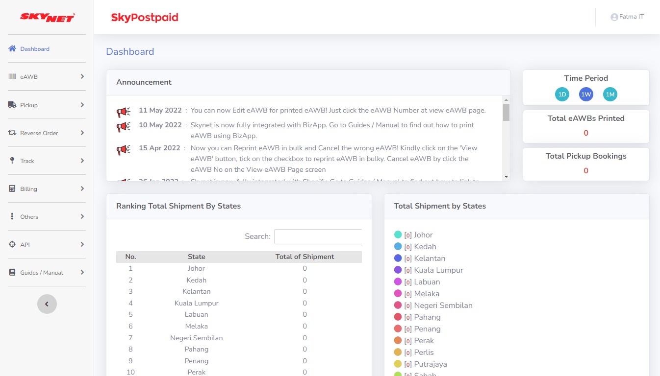The height and width of the screenshot is (376, 660).
Task: Open the Fatma IT user profile
Action: [x=627, y=17]
